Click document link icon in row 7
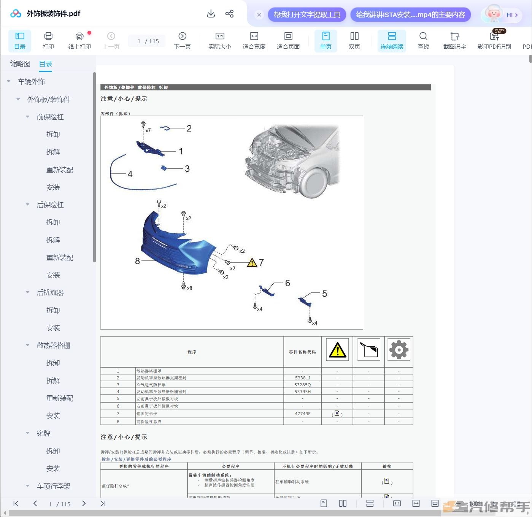Image resolution: width=532 pixels, height=517 pixels. [x=337, y=414]
